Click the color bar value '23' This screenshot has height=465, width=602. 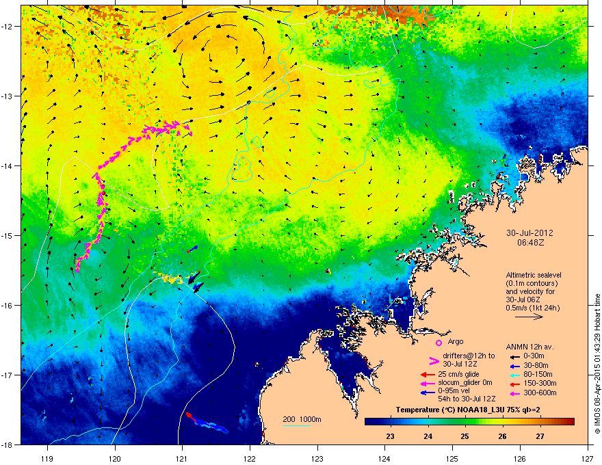[390, 436]
